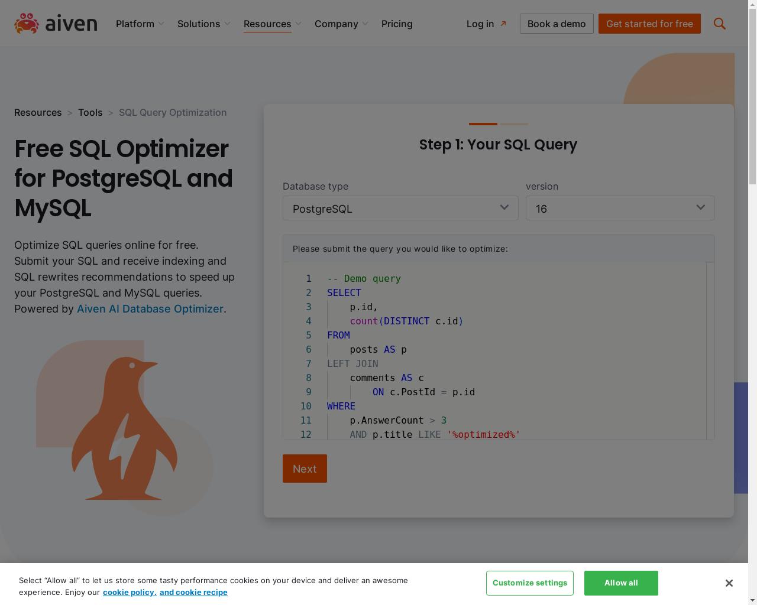Click the code editor vertical scrollbar
757x605 pixels.
(710, 351)
